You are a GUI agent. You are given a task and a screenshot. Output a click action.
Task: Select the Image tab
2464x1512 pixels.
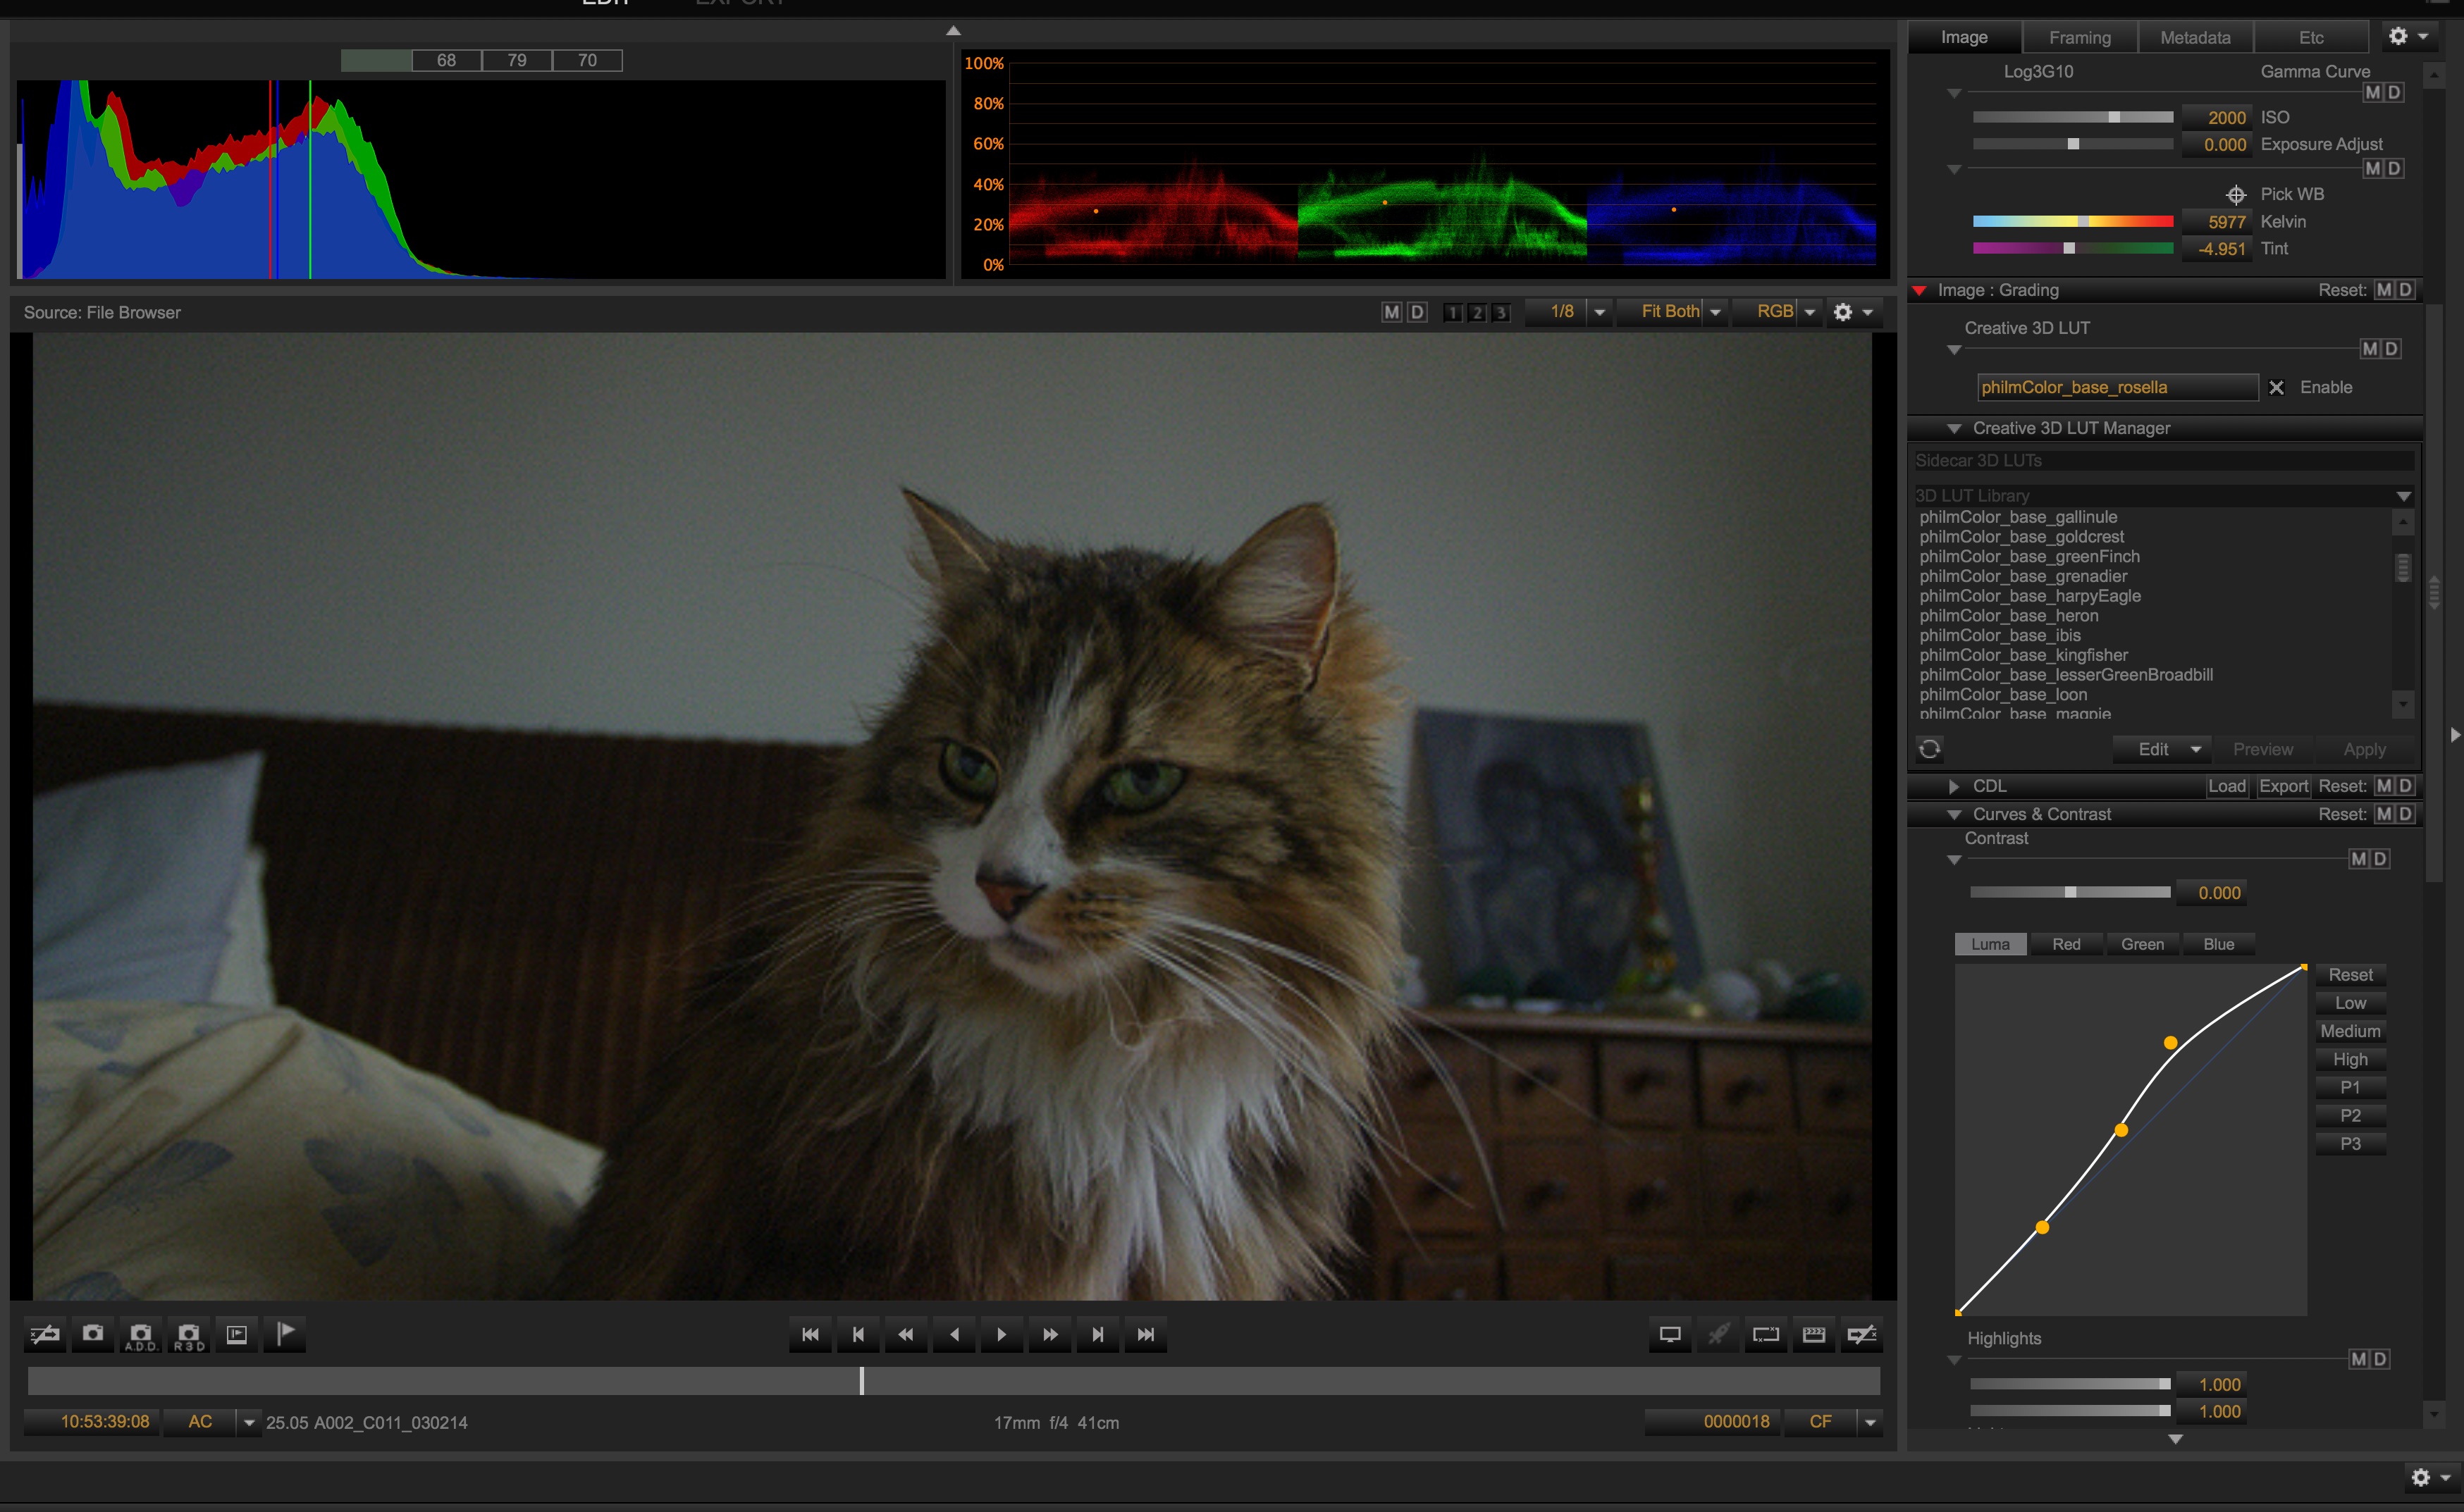1964,37
